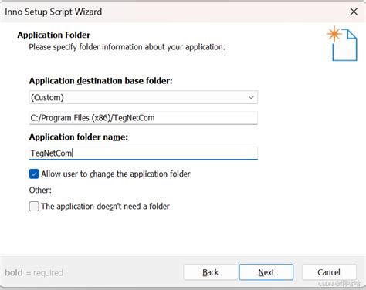Click the new script document icon in header

[x=342, y=44]
